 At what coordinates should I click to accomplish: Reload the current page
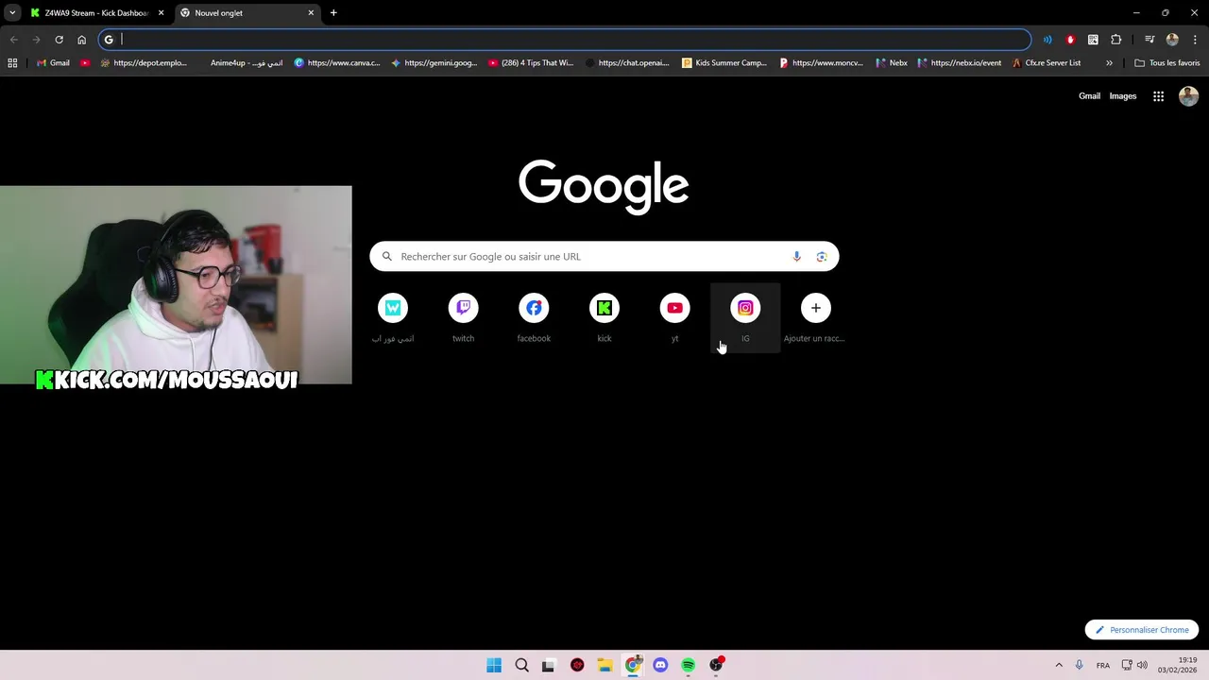tap(59, 40)
